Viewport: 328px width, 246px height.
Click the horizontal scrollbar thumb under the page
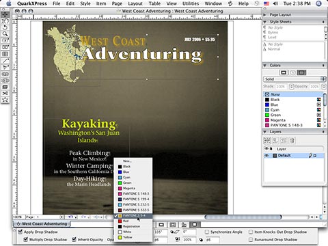click(x=243, y=217)
